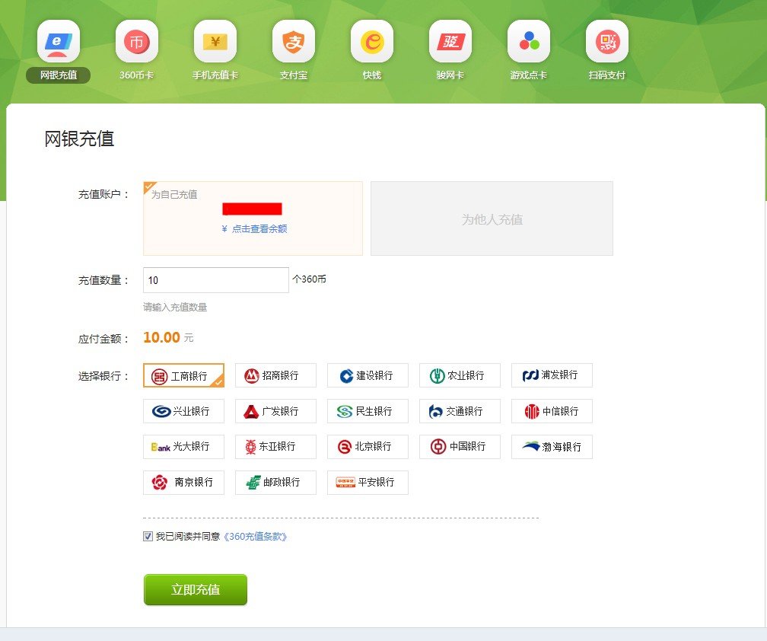Select 手机充值卡 phone card icon
Image resolution: width=767 pixels, height=641 pixels.
(215, 43)
